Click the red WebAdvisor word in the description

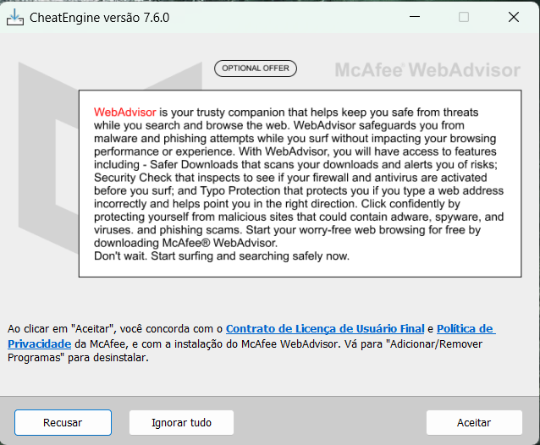(125, 112)
